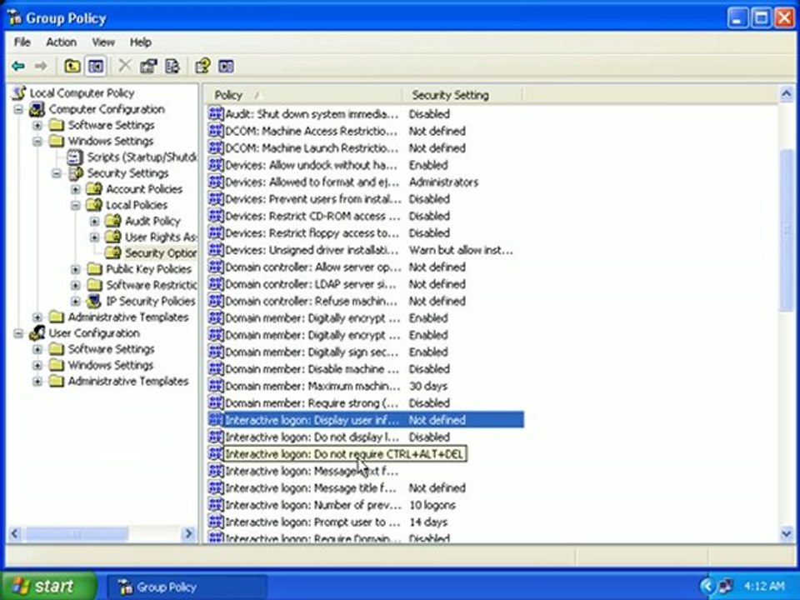The image size is (800, 600).
Task: Click the Audit Policy folder icon
Action: click(112, 221)
